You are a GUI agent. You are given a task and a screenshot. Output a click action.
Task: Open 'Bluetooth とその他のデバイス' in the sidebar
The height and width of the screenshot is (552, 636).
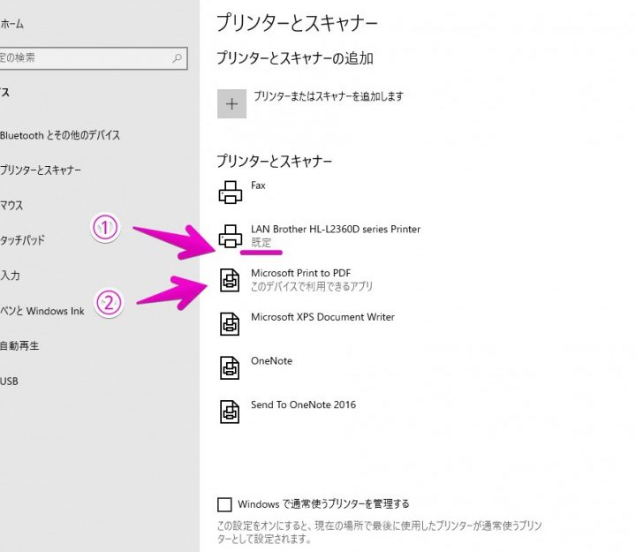pyautogui.click(x=60, y=135)
